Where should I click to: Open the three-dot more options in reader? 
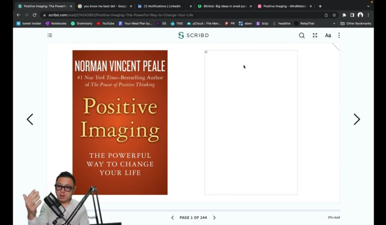(339, 35)
